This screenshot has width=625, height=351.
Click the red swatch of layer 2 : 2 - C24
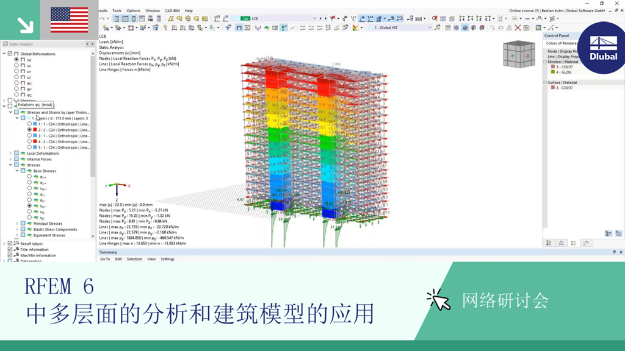35,130
